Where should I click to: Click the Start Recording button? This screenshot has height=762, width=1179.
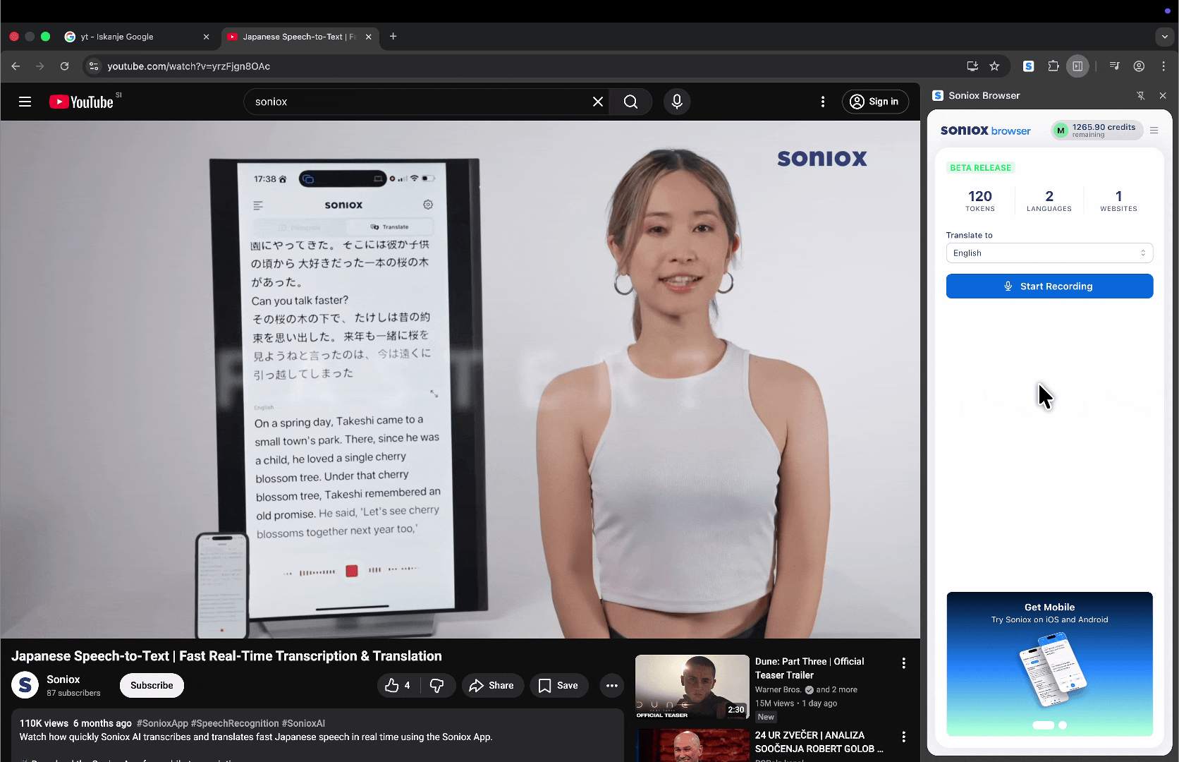tap(1049, 286)
